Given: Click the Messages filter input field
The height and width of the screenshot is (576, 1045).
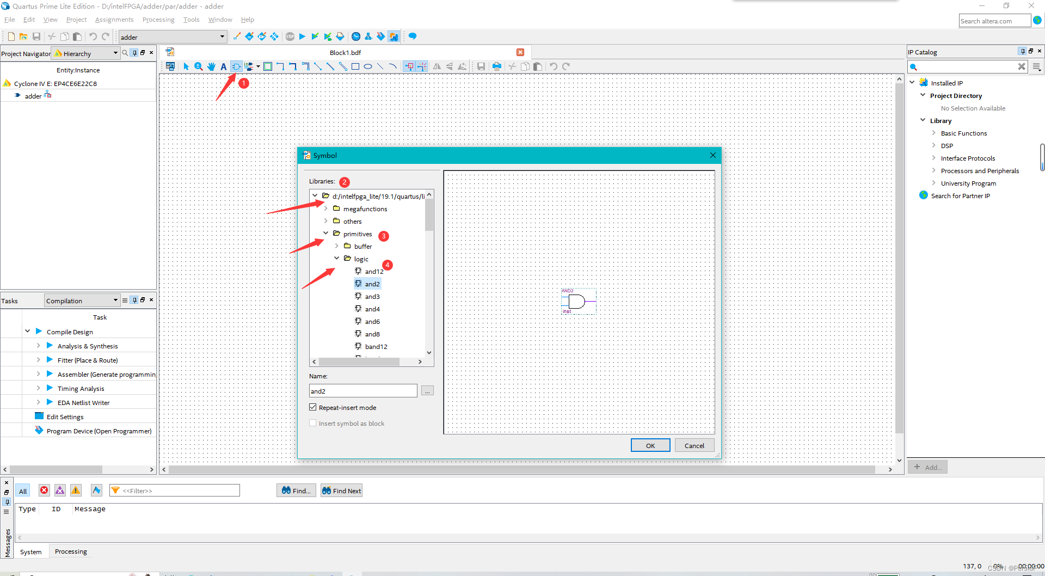Looking at the screenshot, I should (175, 491).
